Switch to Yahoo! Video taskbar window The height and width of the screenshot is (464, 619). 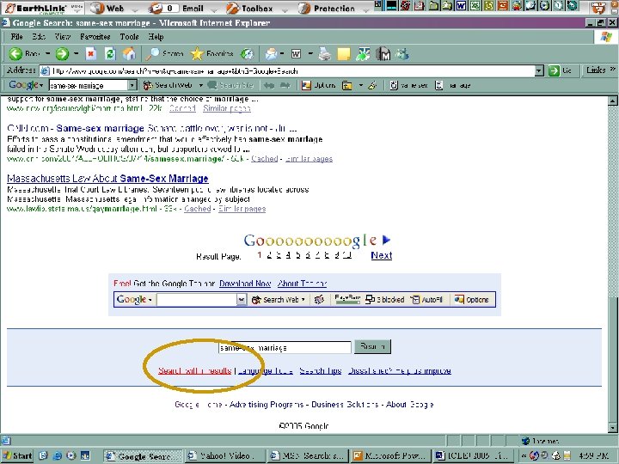click(224, 455)
